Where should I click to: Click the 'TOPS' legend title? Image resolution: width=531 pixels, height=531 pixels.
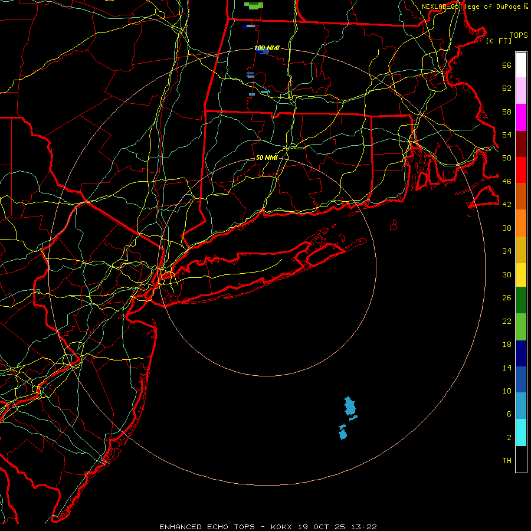click(519, 35)
